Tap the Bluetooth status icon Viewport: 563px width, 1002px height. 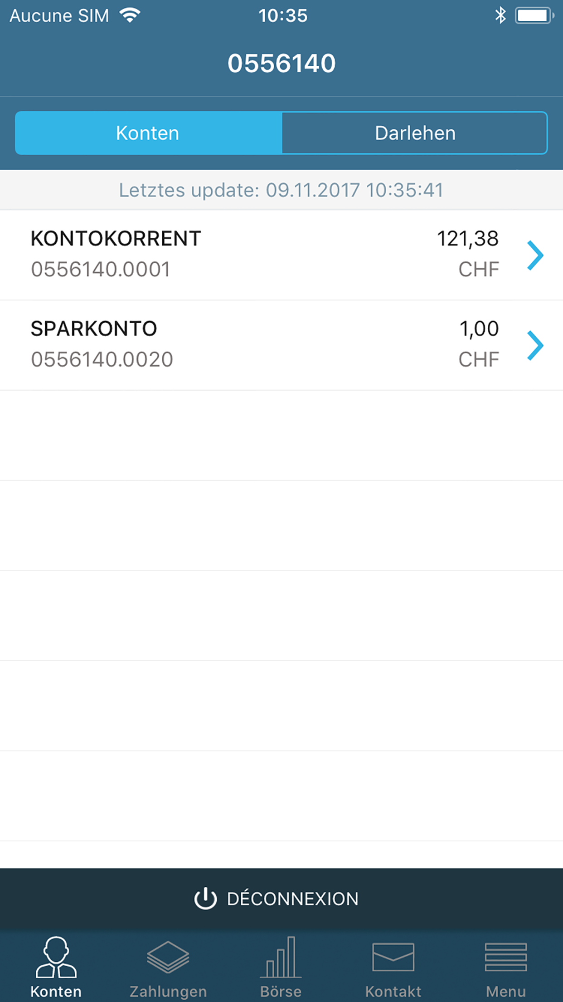pos(500,16)
